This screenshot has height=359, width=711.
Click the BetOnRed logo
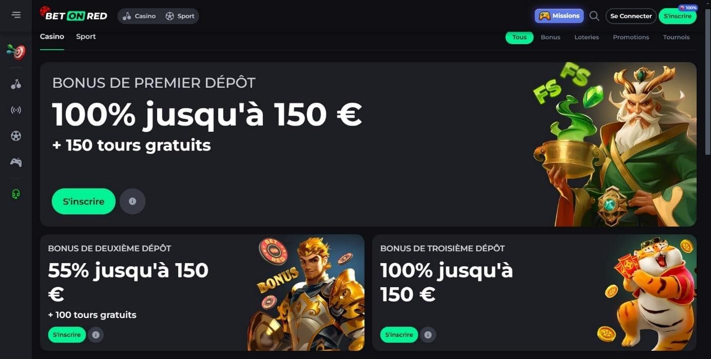(73, 14)
